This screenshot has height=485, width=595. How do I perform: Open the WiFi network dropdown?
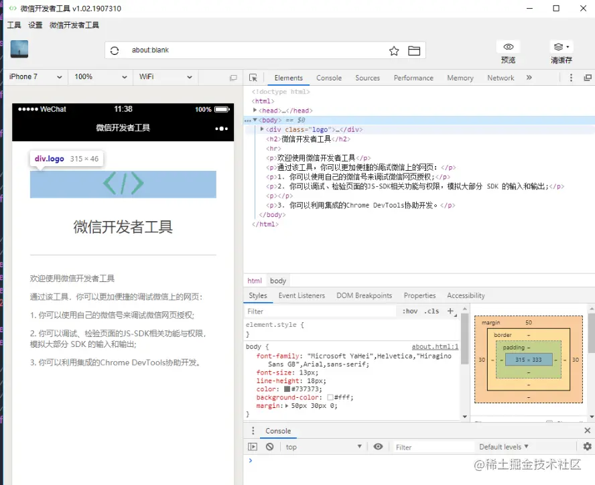tap(166, 77)
